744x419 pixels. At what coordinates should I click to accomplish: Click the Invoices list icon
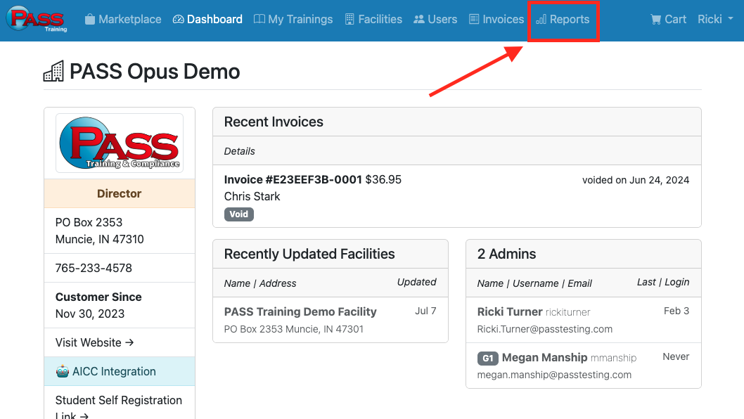(x=474, y=20)
